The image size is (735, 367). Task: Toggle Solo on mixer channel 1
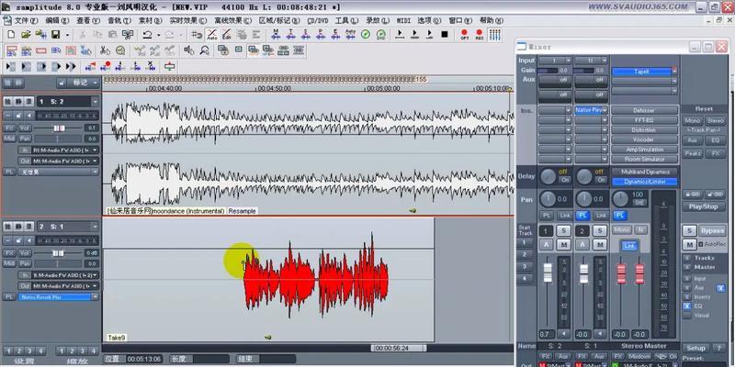coord(563,231)
